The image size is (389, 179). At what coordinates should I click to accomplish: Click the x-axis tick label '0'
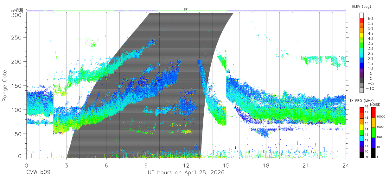(x=27, y=165)
